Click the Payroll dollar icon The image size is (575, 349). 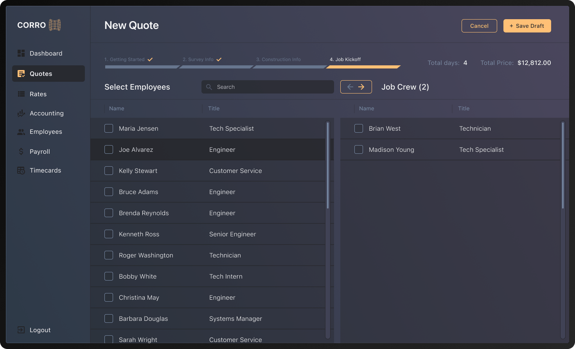pos(21,151)
